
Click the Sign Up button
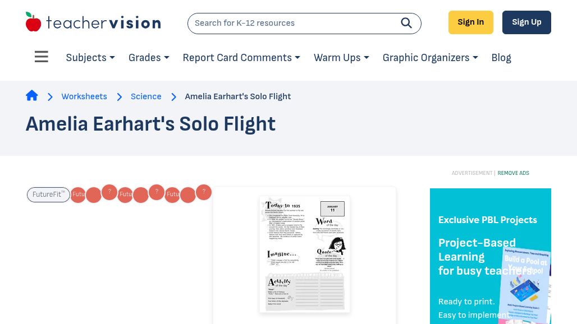click(526, 22)
